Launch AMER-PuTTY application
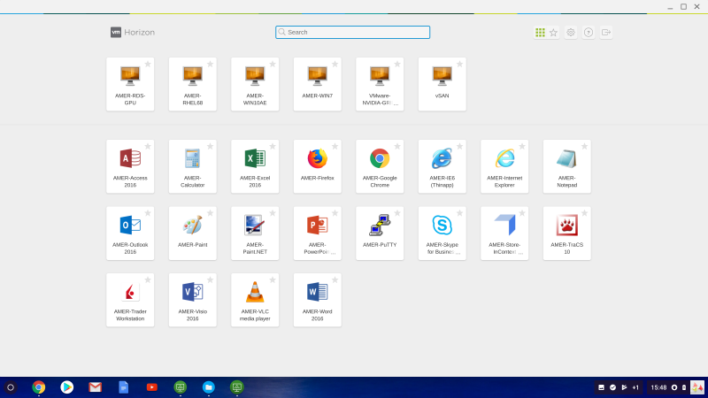708x398 pixels. coord(380,226)
